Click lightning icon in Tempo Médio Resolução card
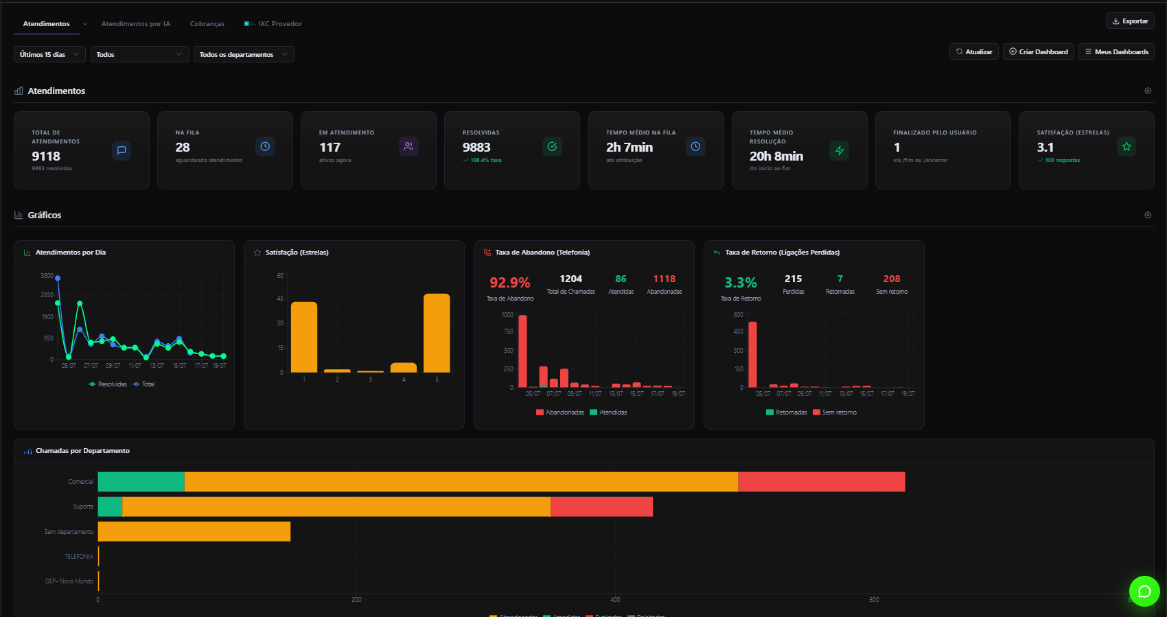Viewport: 1167px width, 617px height. pyautogui.click(x=840, y=150)
